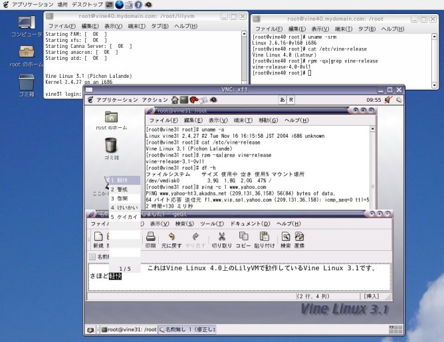Launch web browser globe in top panel
Screen dimensions: 444x342
(119, 5)
